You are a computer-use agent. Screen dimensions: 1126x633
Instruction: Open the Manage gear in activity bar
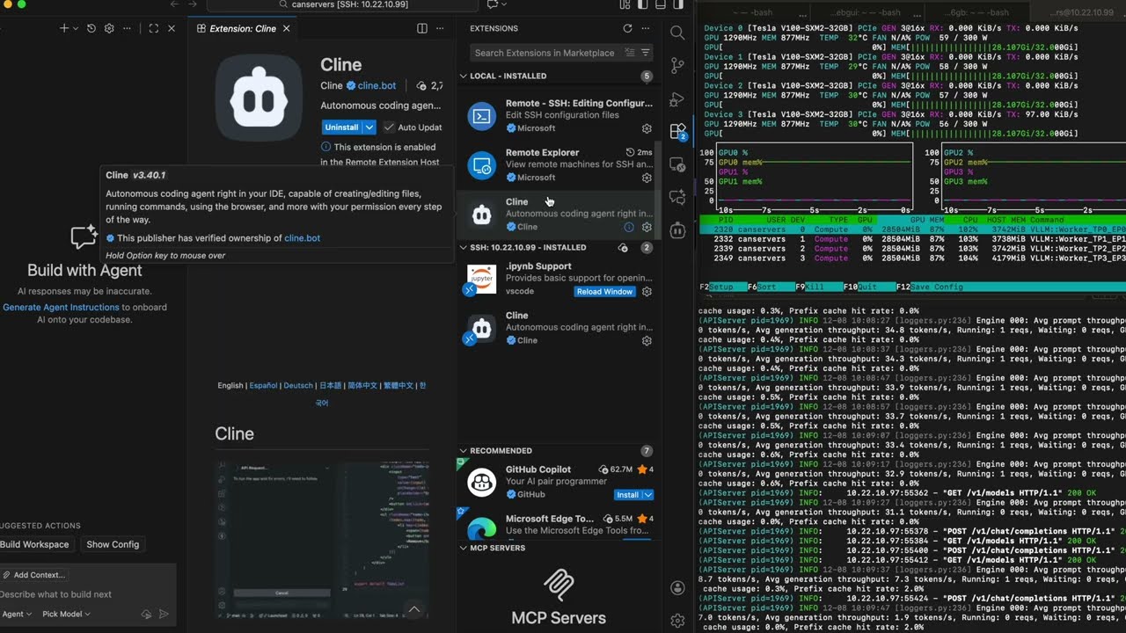[x=677, y=621]
